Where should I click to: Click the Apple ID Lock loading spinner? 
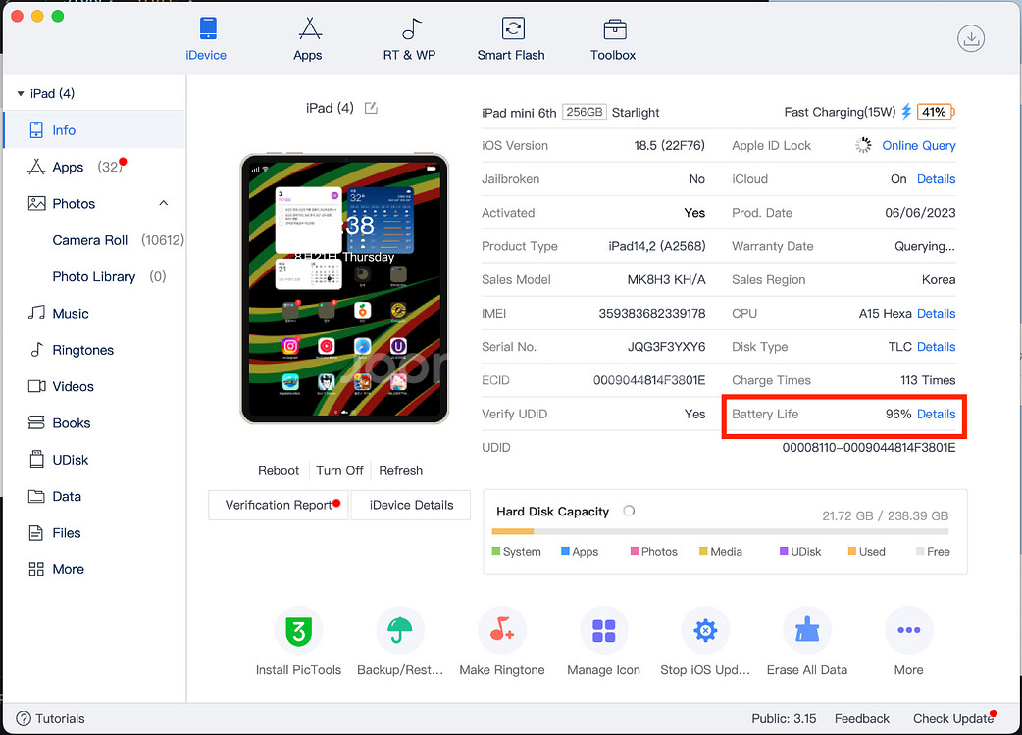(x=863, y=145)
